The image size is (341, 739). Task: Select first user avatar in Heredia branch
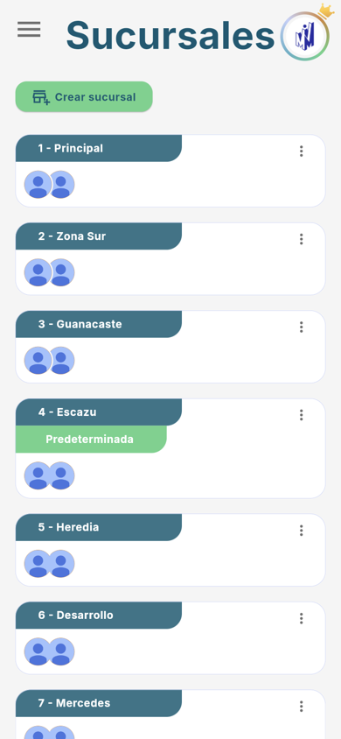click(38, 564)
